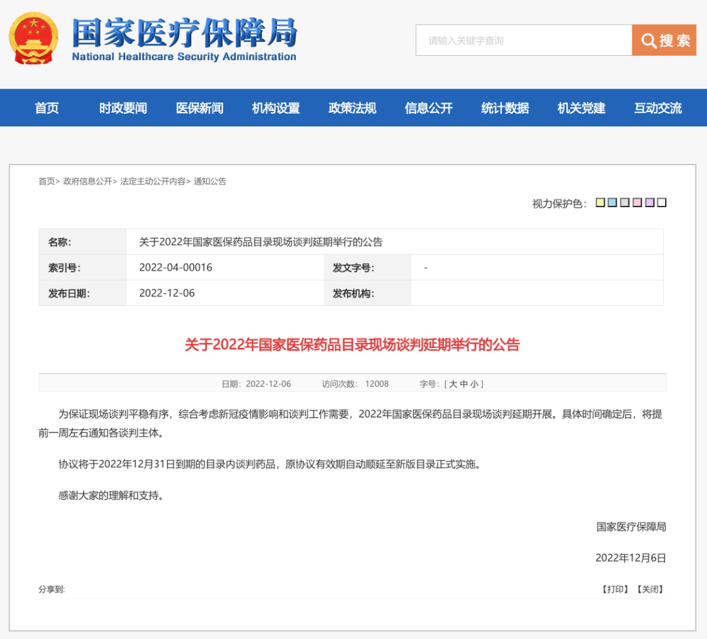
Task: Click the signature date 2022年12月6日
Action: coord(630,558)
